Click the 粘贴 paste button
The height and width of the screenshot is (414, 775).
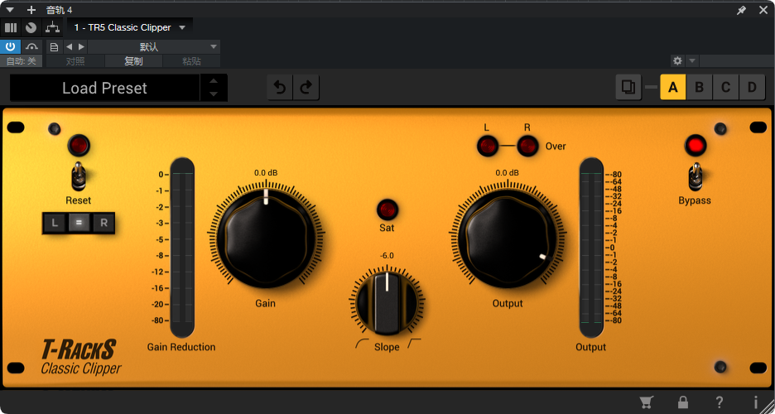191,61
